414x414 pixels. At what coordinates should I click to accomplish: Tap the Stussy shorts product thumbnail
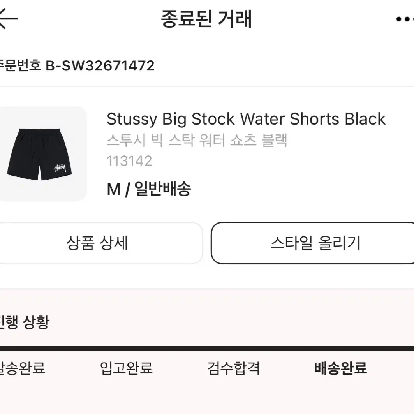click(x=43, y=154)
